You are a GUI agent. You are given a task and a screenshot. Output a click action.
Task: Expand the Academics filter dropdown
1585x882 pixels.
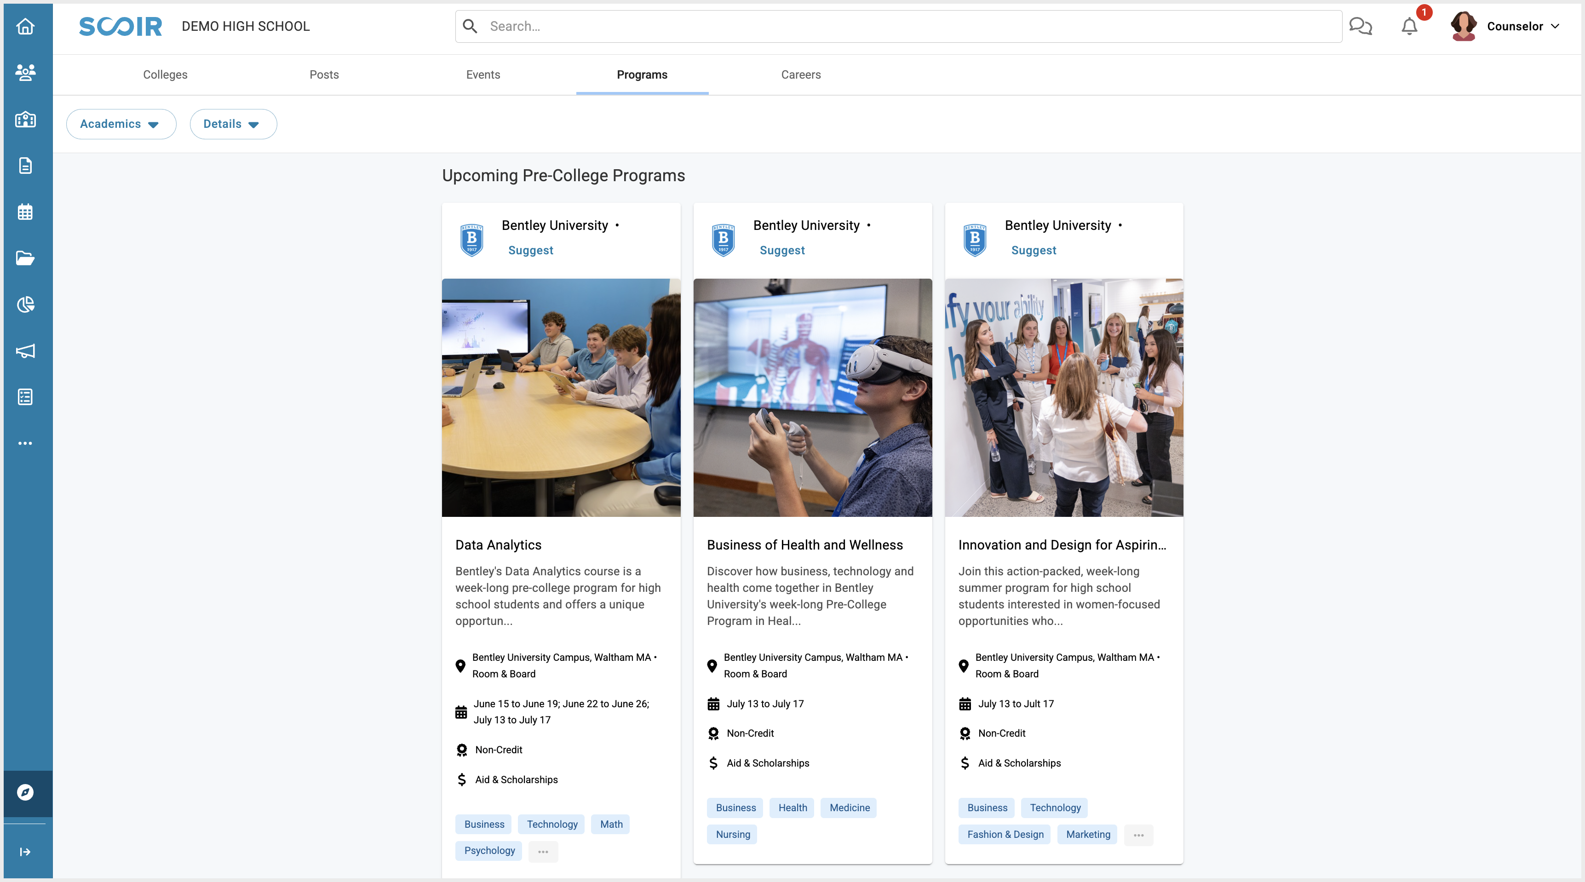(x=121, y=124)
